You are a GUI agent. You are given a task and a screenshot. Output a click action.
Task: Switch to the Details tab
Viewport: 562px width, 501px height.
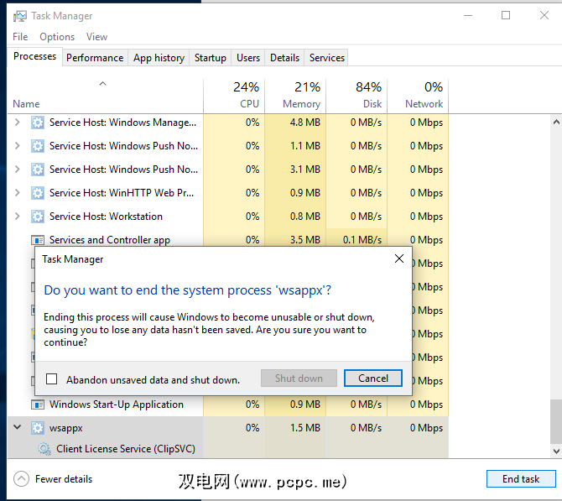284,58
